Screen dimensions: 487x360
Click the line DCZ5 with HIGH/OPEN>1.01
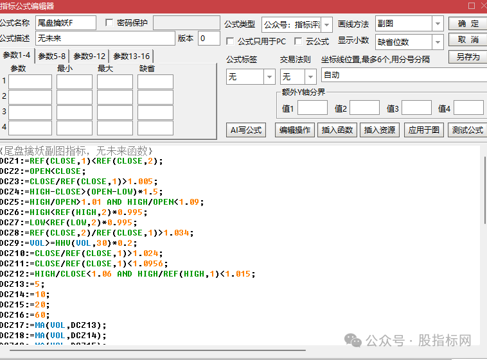pyautogui.click(x=102, y=202)
